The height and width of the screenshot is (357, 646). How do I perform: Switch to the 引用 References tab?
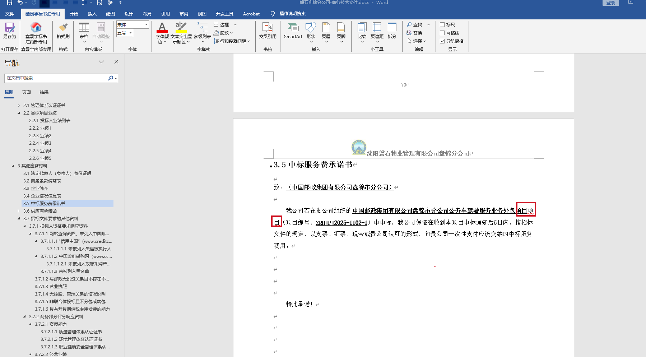click(x=166, y=14)
